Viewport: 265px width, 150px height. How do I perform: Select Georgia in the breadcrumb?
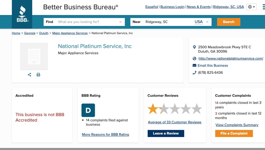[30, 33]
